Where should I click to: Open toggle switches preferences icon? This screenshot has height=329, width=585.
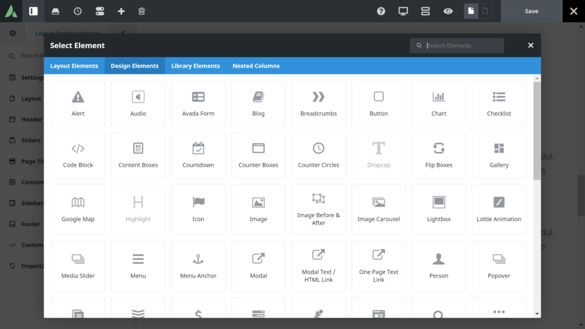point(99,11)
